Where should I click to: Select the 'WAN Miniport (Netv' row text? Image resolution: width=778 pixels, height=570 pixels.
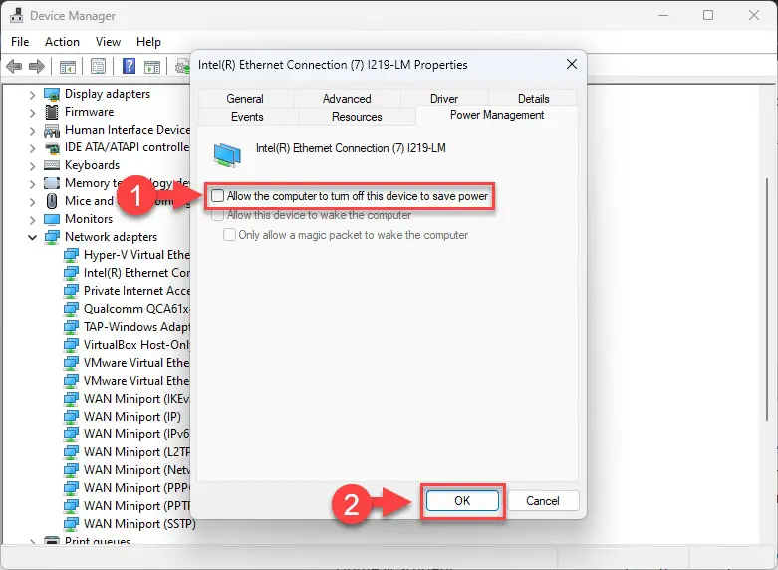coord(136,470)
